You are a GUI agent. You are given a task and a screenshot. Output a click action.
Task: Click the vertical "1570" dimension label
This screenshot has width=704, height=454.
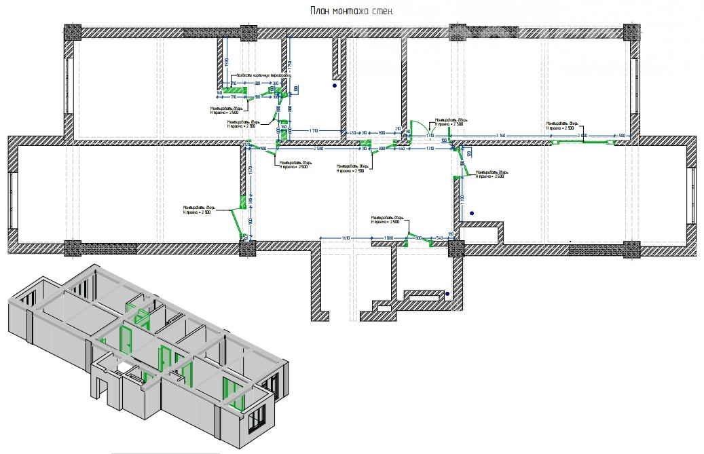(x=251, y=170)
